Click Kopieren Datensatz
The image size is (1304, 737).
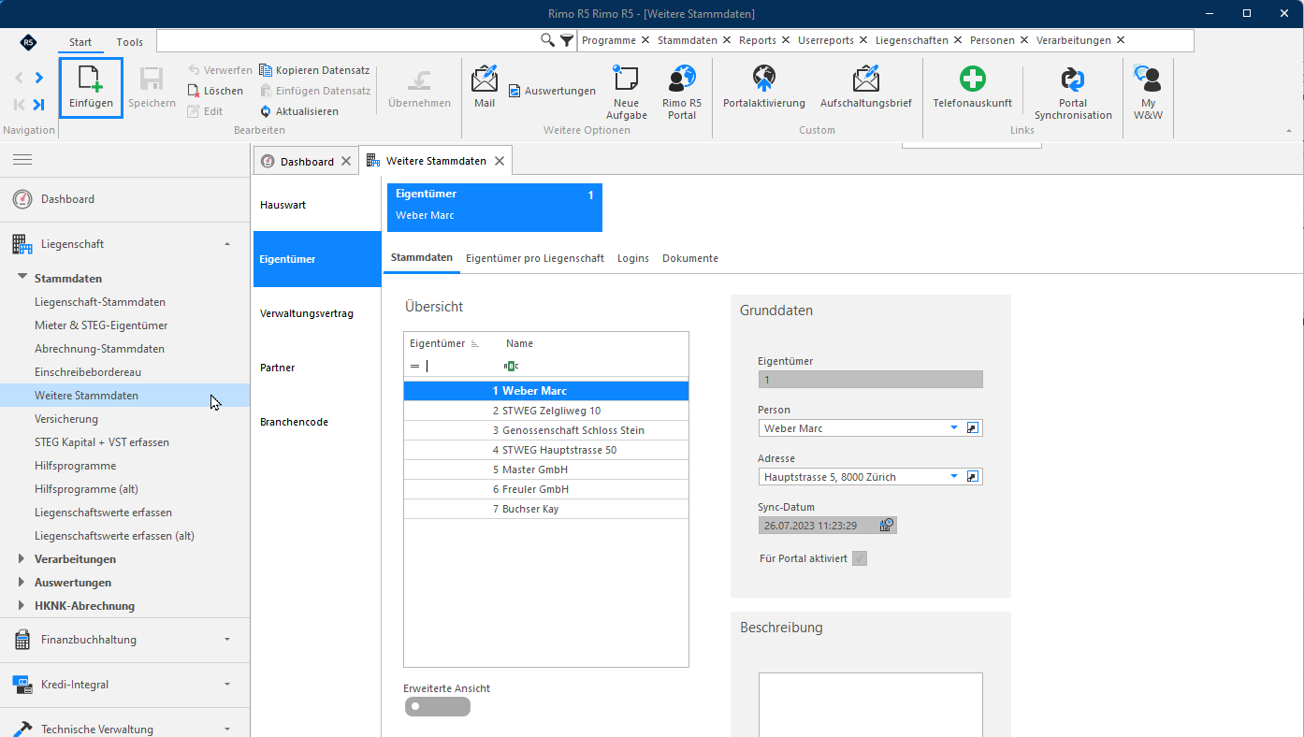(x=314, y=70)
